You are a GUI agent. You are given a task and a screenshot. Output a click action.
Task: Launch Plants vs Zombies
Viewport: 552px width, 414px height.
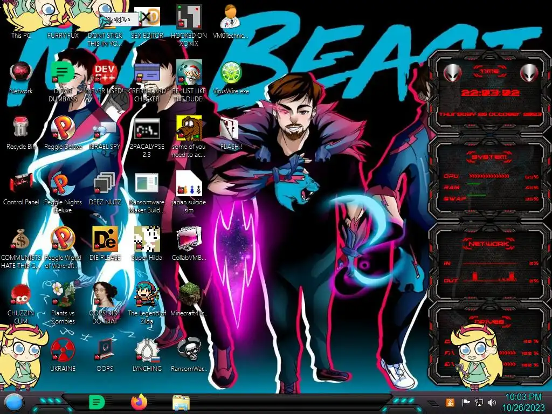coord(63,303)
